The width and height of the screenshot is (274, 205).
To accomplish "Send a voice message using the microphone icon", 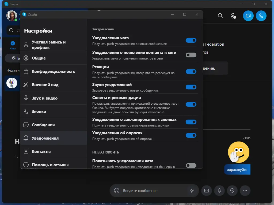I will click(x=219, y=191).
